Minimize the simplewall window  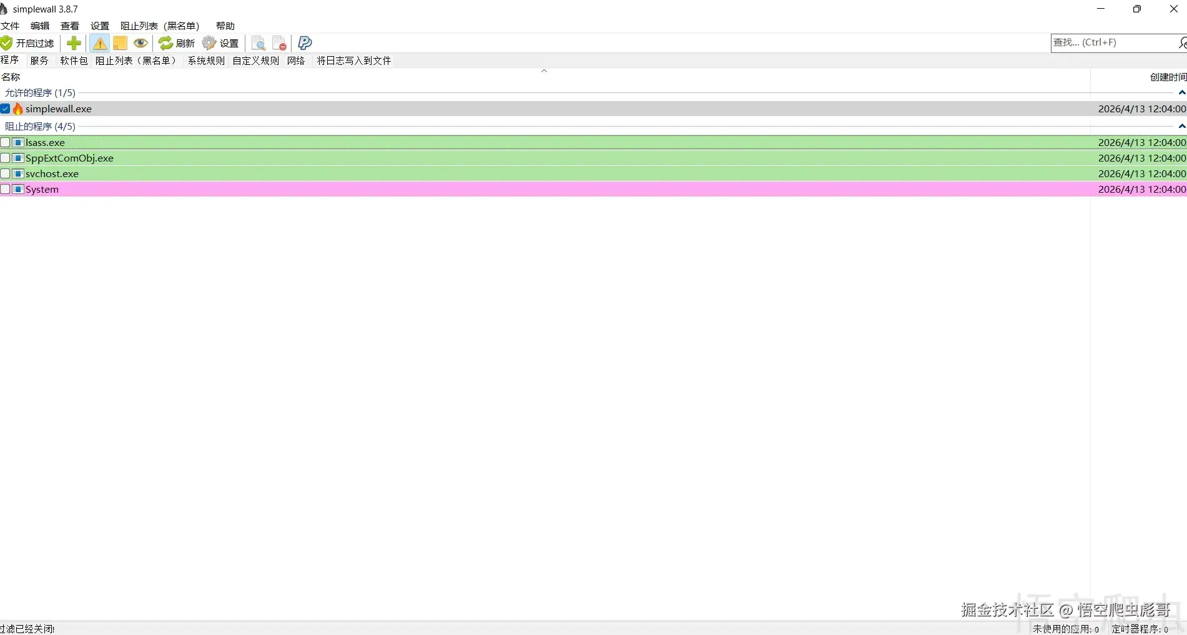click(1101, 9)
